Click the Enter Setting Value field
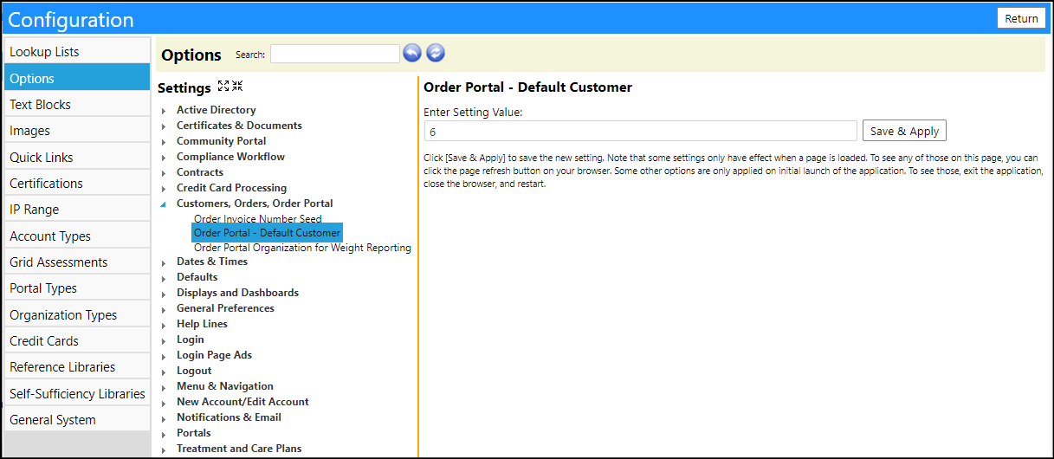This screenshot has width=1054, height=459. [640, 131]
